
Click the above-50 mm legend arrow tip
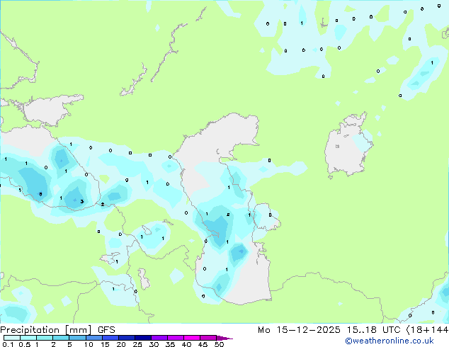click(224, 338)
